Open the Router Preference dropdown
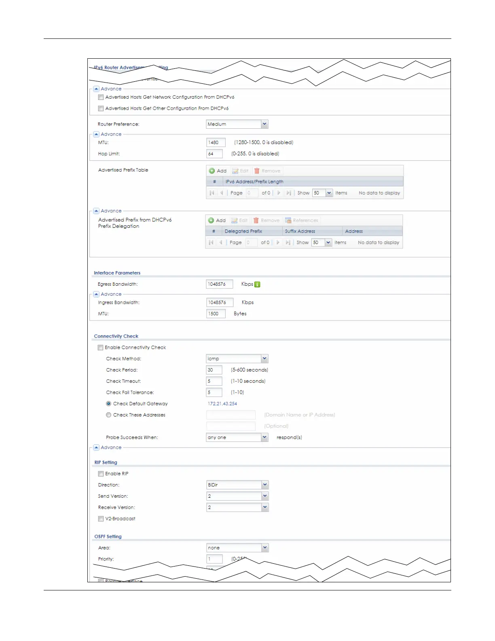The width and height of the screenshot is (495, 641). coord(264,124)
